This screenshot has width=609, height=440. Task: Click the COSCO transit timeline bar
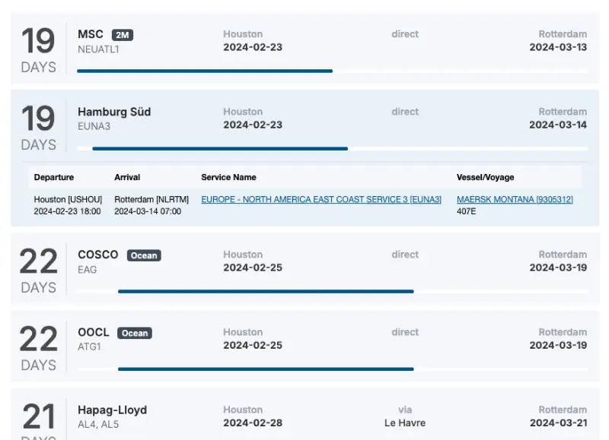click(266, 291)
